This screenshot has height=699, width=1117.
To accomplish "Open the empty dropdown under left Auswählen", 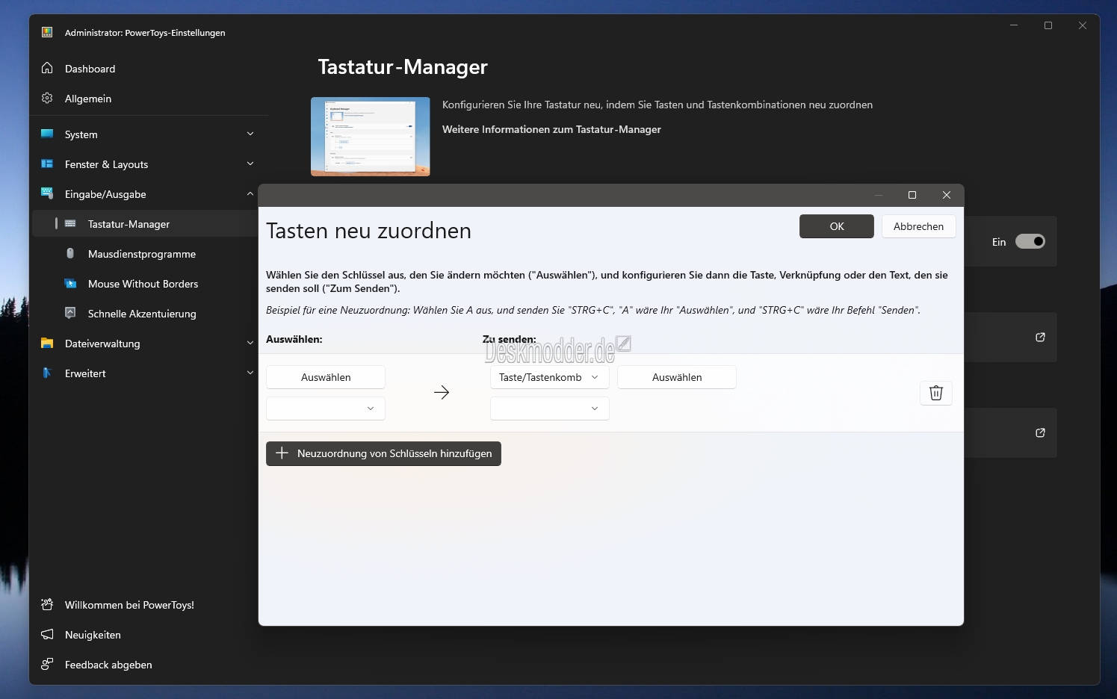I will (x=326, y=408).
